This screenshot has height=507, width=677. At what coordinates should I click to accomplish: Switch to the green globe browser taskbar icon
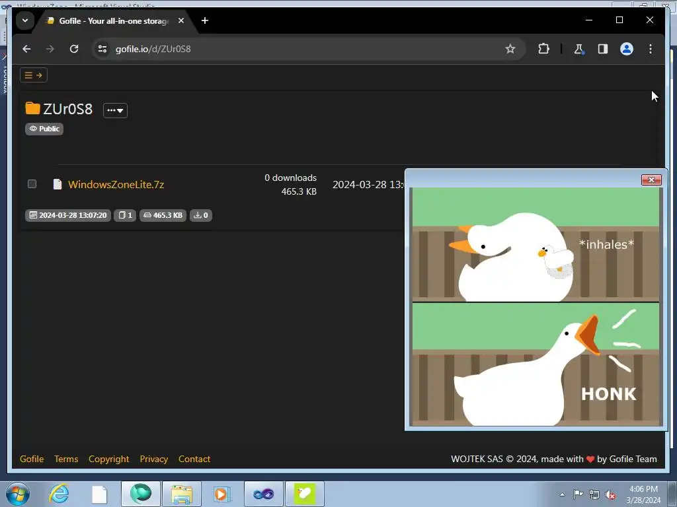141,494
